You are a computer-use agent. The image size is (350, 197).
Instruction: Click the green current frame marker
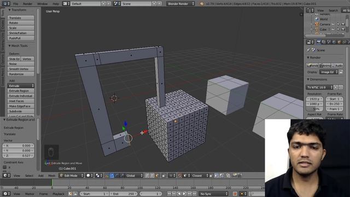click(52, 183)
